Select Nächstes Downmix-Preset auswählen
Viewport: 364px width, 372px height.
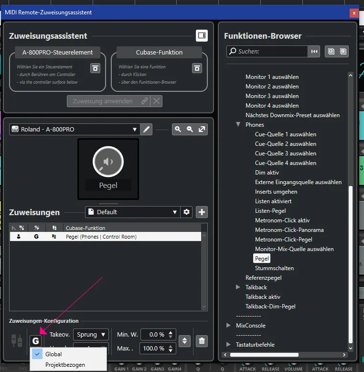click(x=292, y=115)
